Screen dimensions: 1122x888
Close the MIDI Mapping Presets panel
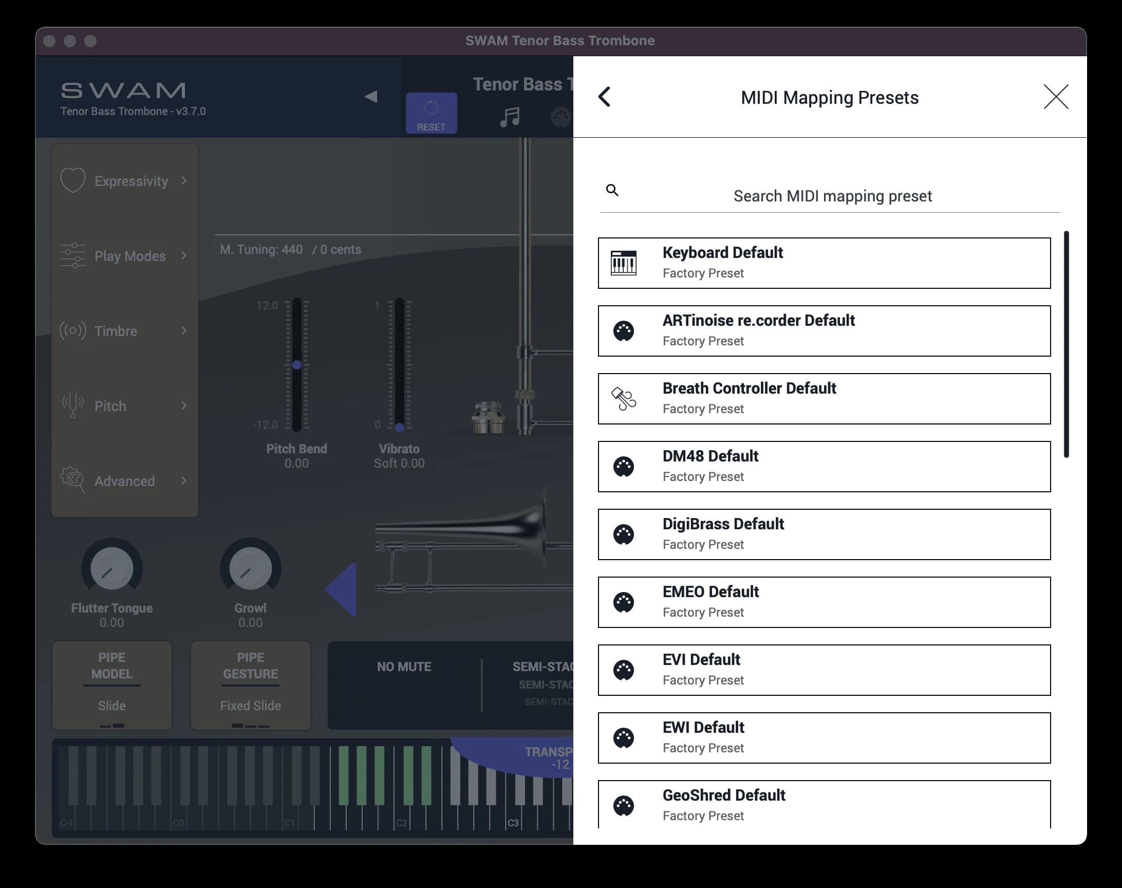(x=1056, y=97)
